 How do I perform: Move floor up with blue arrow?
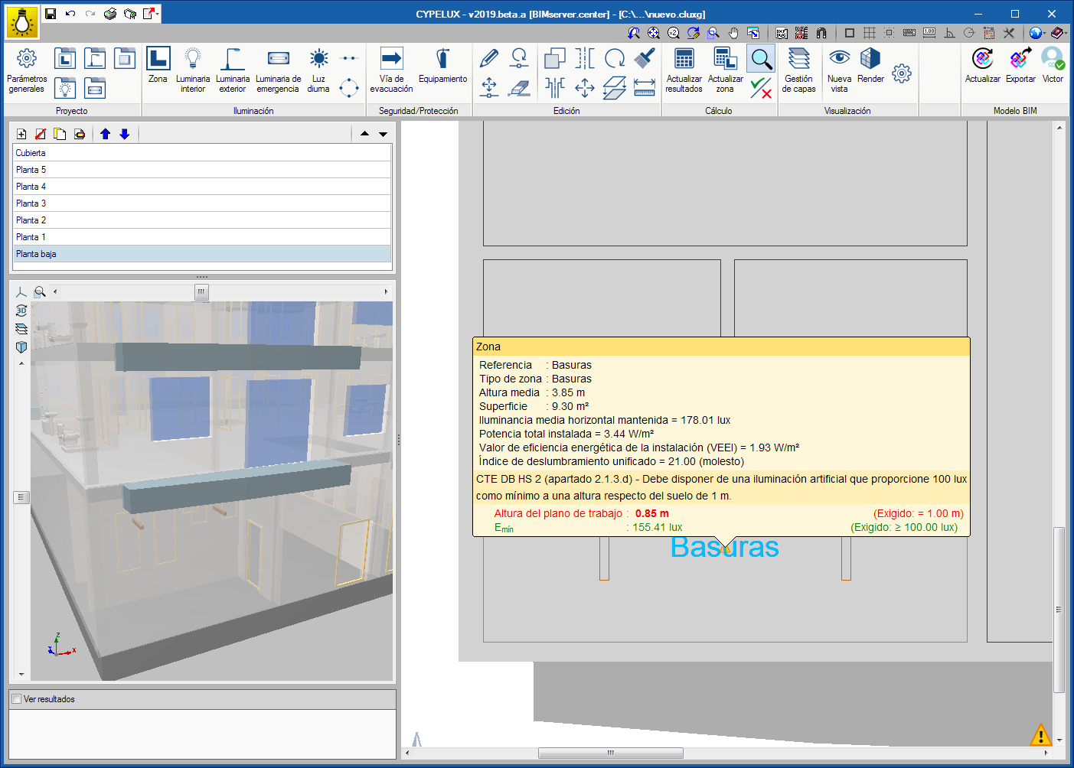[106, 134]
